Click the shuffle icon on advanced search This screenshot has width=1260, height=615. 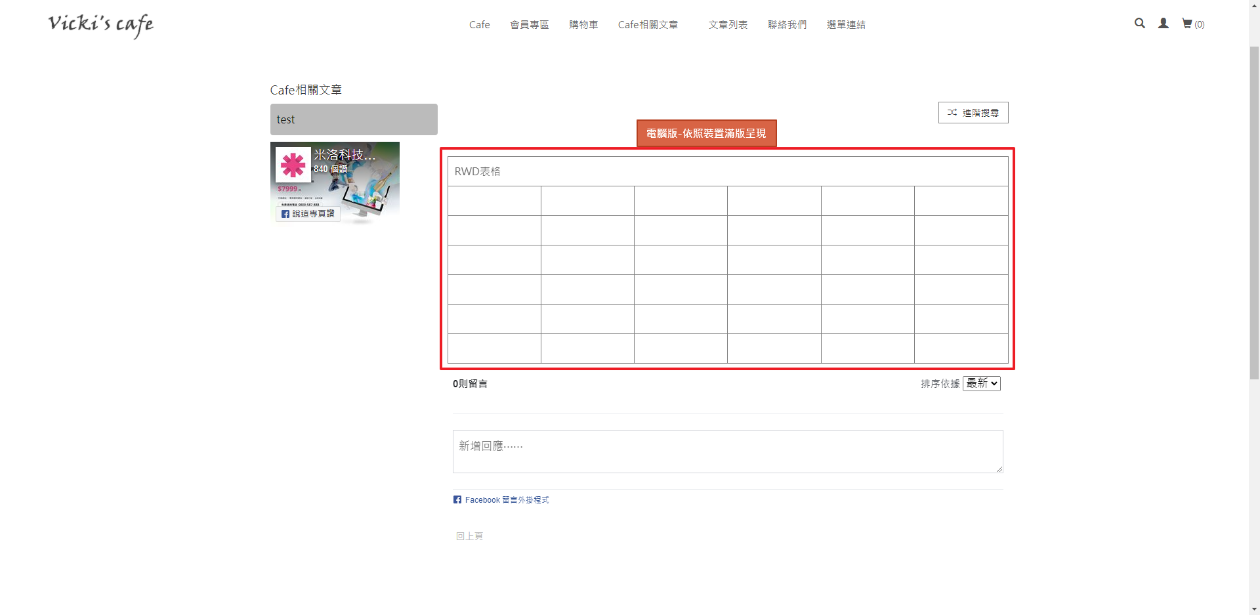tap(952, 113)
